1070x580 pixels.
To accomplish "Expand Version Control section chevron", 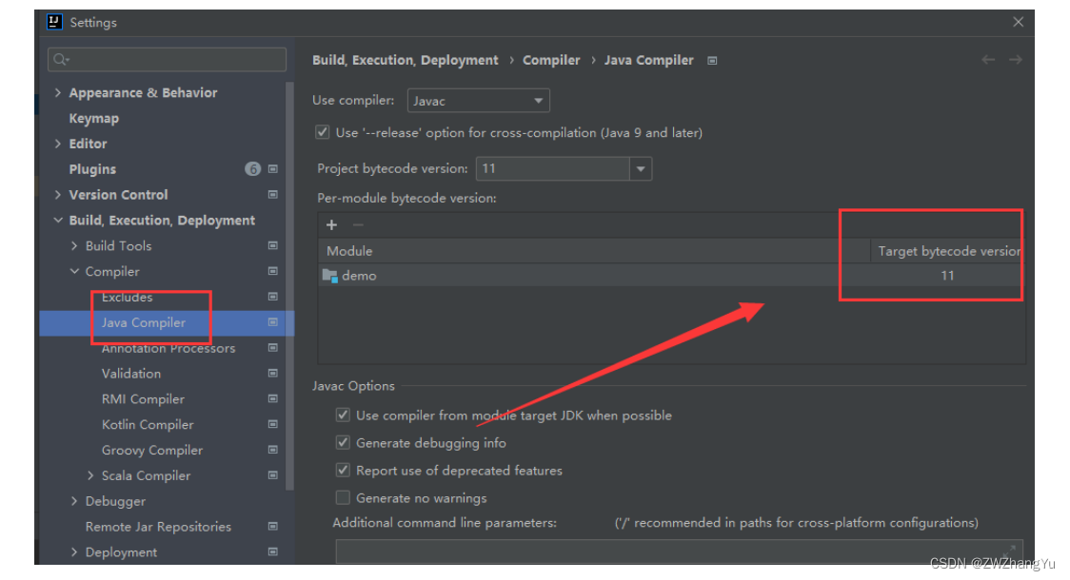I will [x=57, y=195].
